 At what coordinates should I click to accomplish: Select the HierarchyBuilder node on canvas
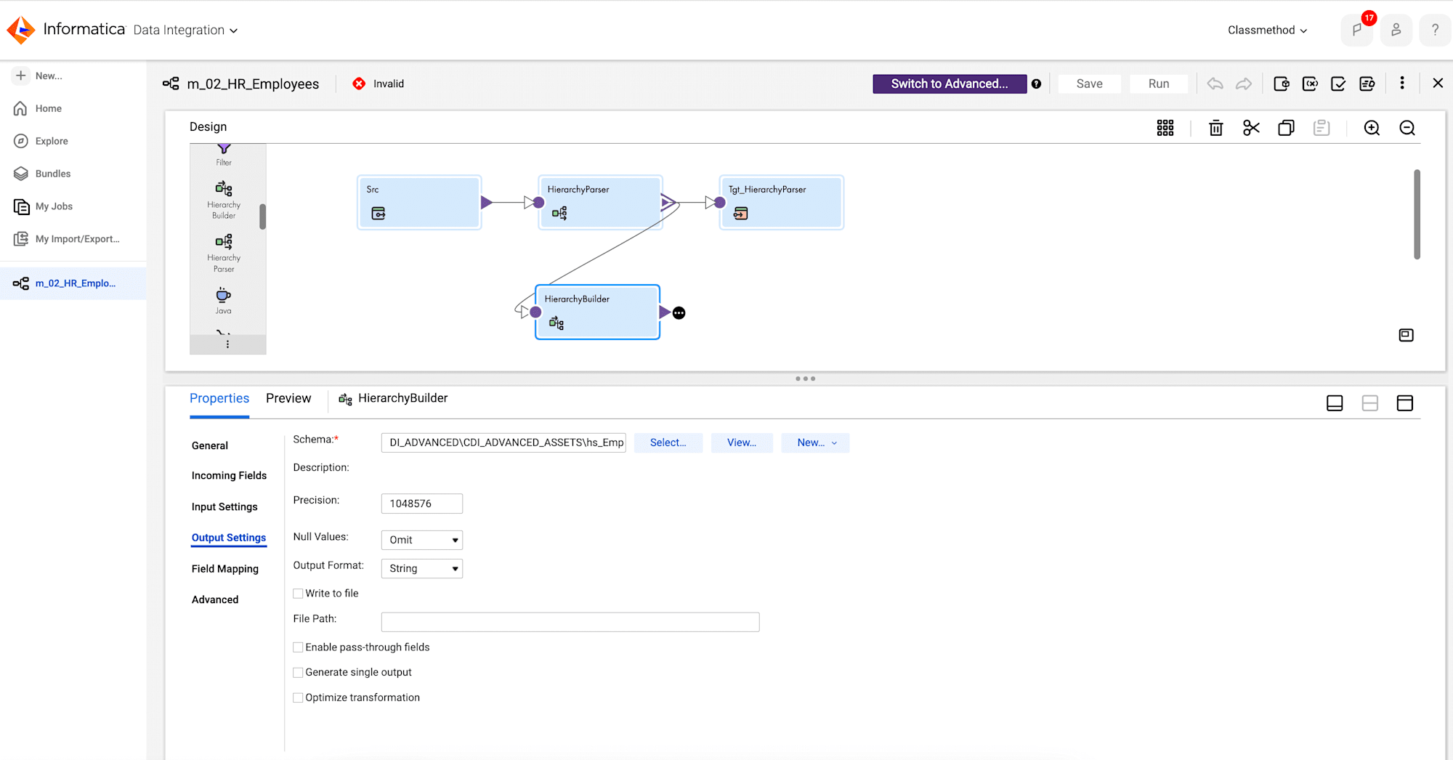tap(597, 312)
